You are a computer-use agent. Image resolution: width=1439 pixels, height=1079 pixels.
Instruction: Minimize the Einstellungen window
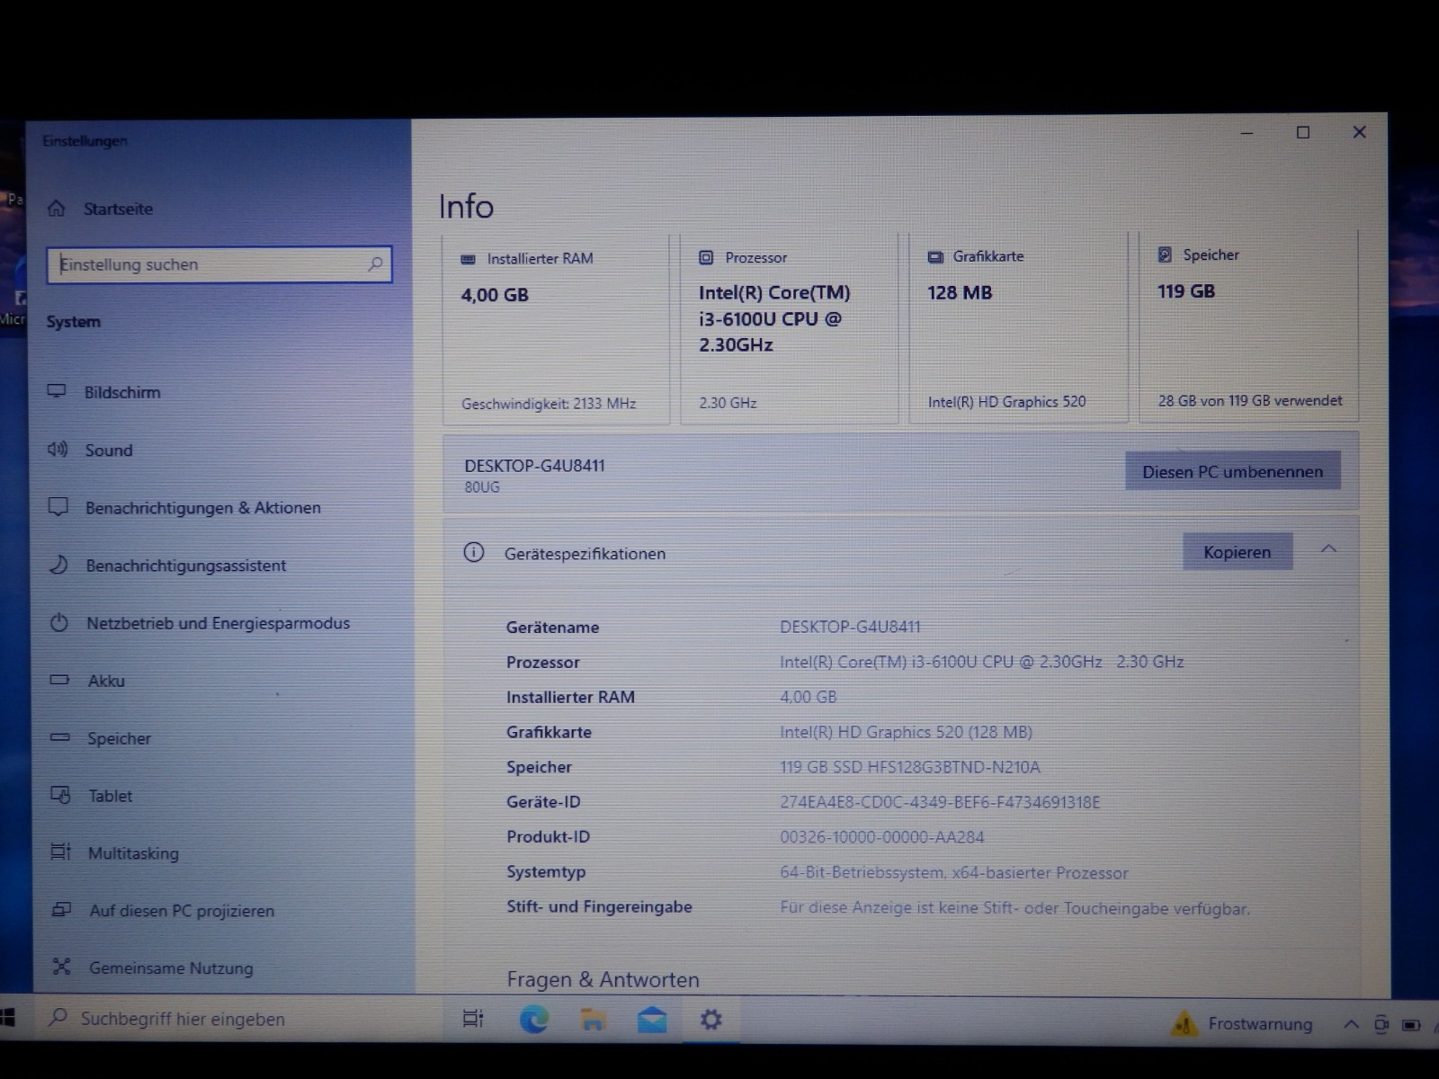point(1247,133)
